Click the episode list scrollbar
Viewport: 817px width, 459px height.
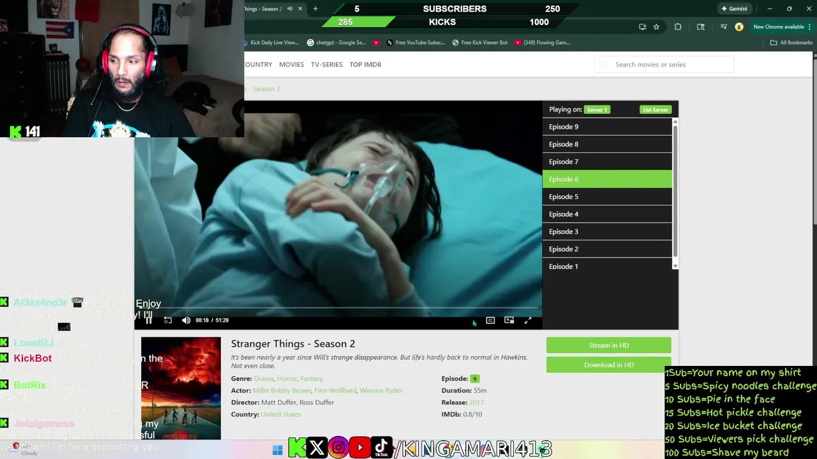[675, 191]
